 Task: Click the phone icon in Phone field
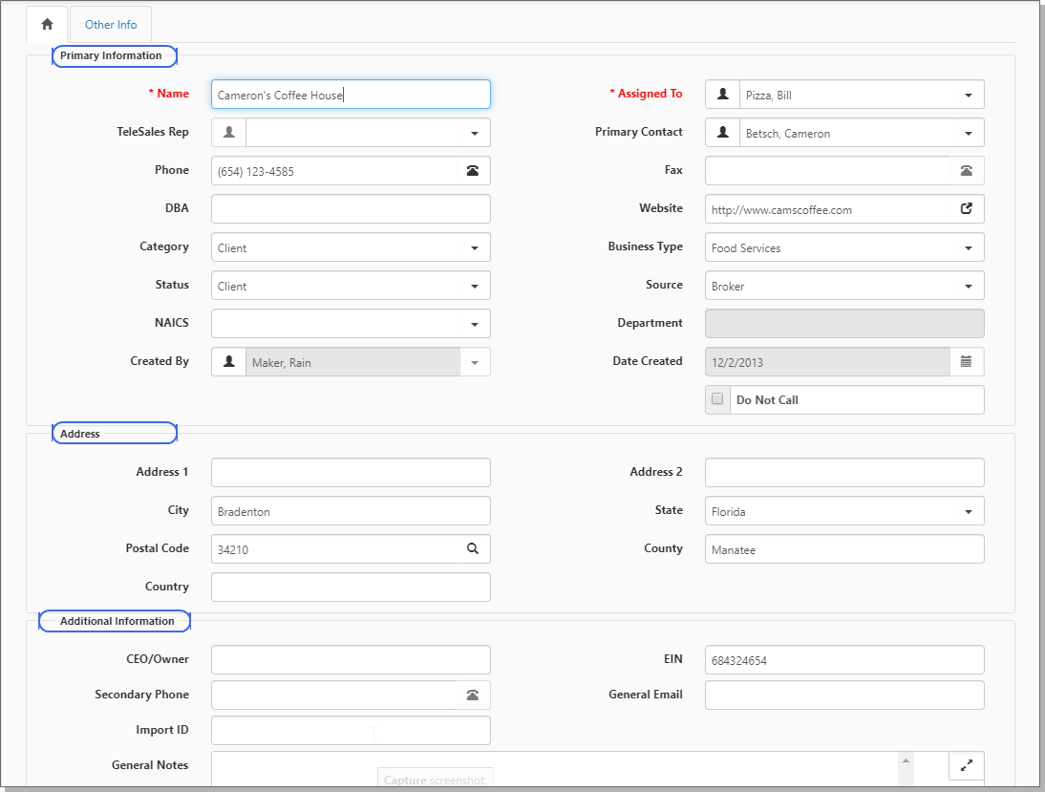point(472,171)
